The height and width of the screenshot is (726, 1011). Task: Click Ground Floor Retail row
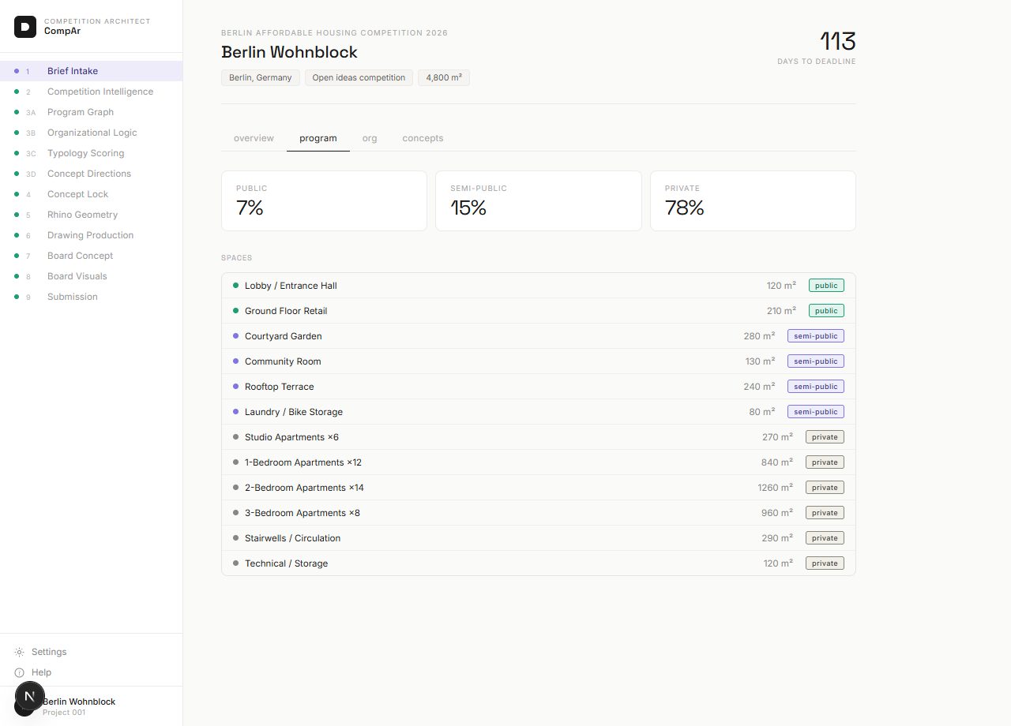(539, 311)
